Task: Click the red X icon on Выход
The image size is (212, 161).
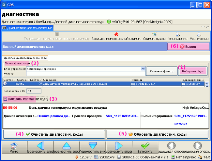Action: 182,46
